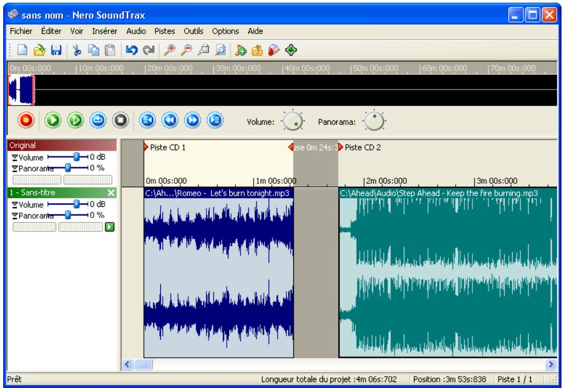Click the Original panorama slider handle
562x389 pixels.
(68, 168)
